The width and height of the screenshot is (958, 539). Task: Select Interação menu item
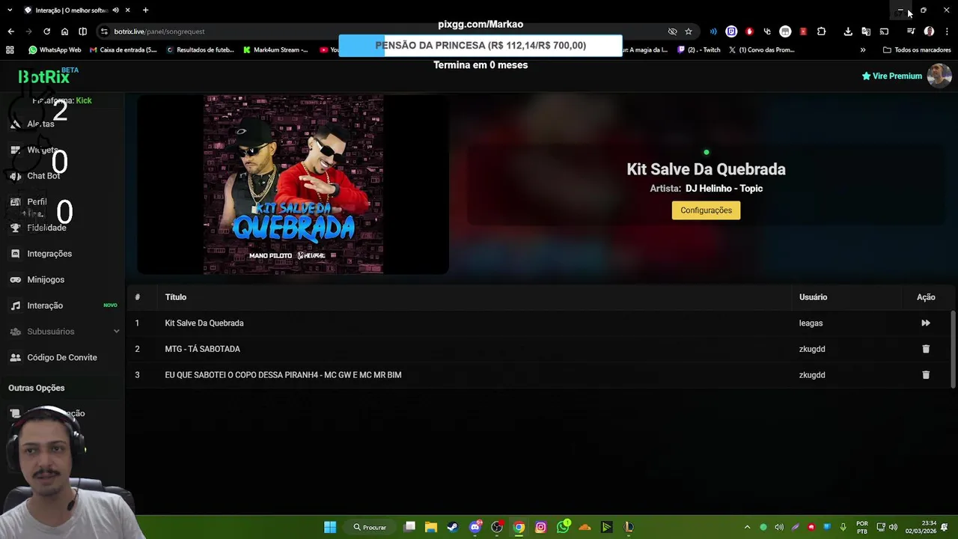pyautogui.click(x=45, y=305)
